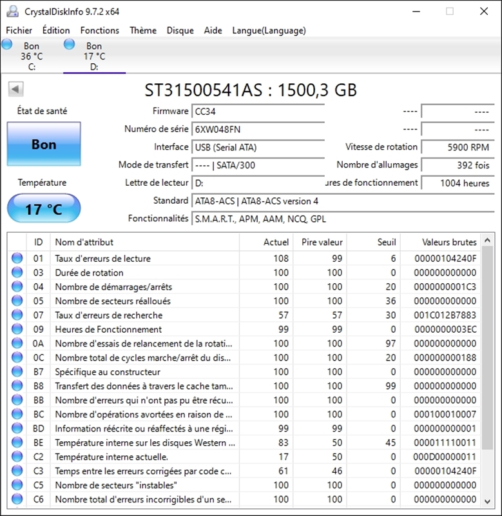Select the D: drive status orb
Image resolution: width=502 pixels, height=516 pixels.
click(x=69, y=45)
